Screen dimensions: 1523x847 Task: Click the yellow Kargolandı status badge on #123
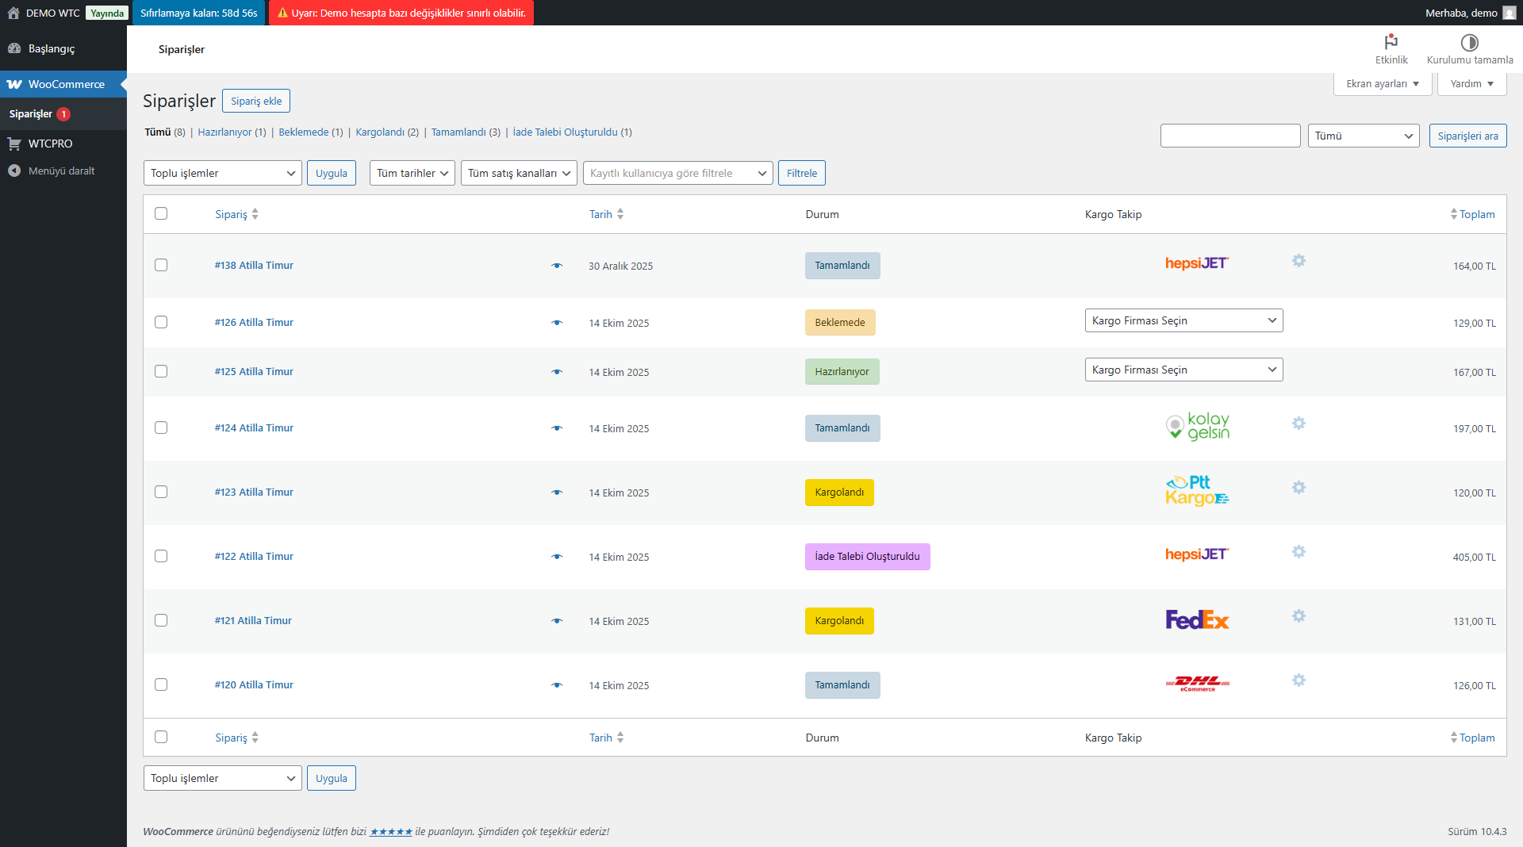pyautogui.click(x=839, y=492)
